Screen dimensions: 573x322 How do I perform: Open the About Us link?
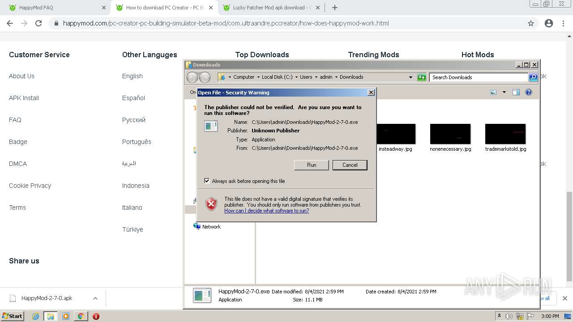click(21, 76)
